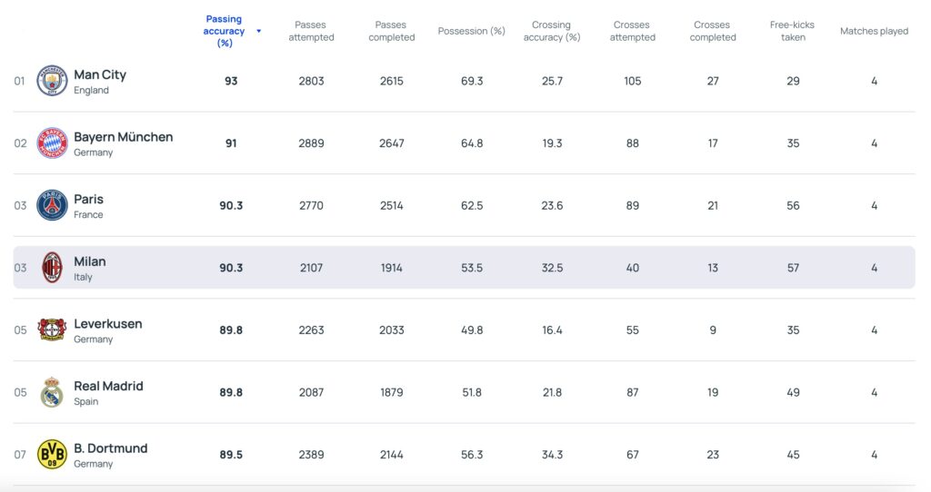Screen dimensions: 931x492
Task: Sort by Crosses attempted header
Action: point(632,31)
